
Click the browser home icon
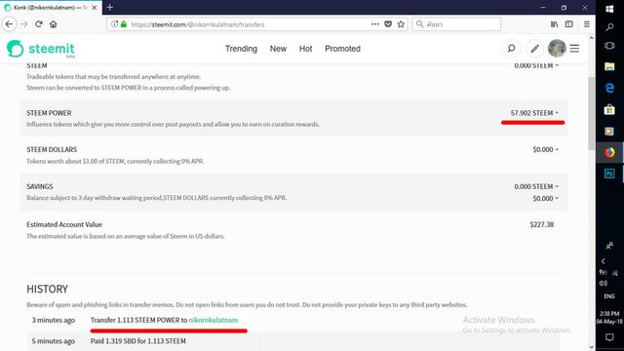pyautogui.click(x=54, y=24)
